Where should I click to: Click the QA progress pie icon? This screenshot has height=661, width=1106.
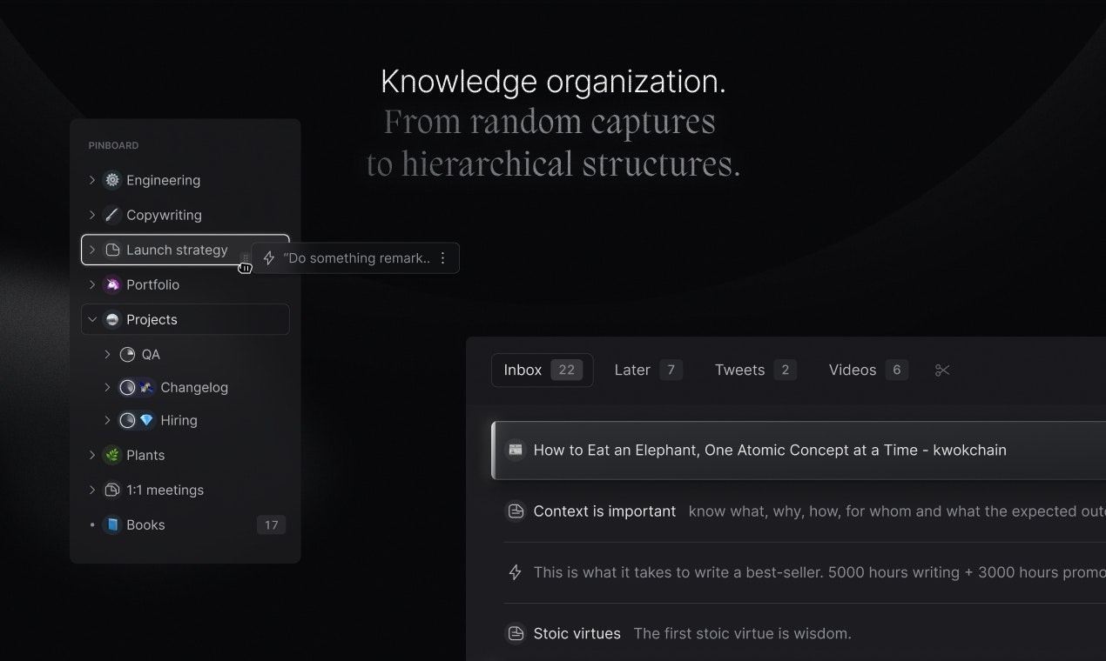(127, 354)
